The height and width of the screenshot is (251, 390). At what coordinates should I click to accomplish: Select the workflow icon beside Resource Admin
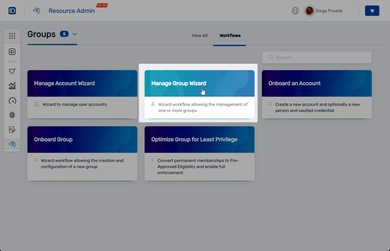click(x=37, y=10)
